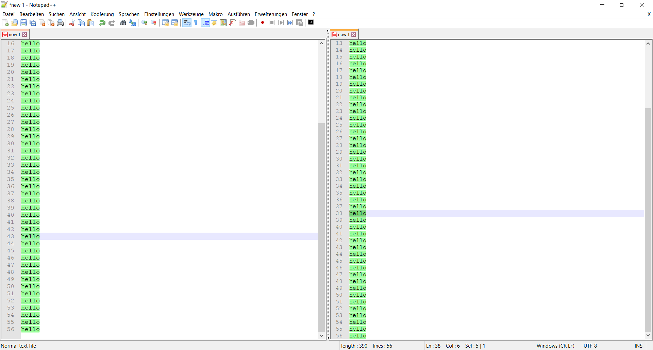The width and height of the screenshot is (653, 350).
Task: Start macro recording with the red record icon
Action: [262, 22]
